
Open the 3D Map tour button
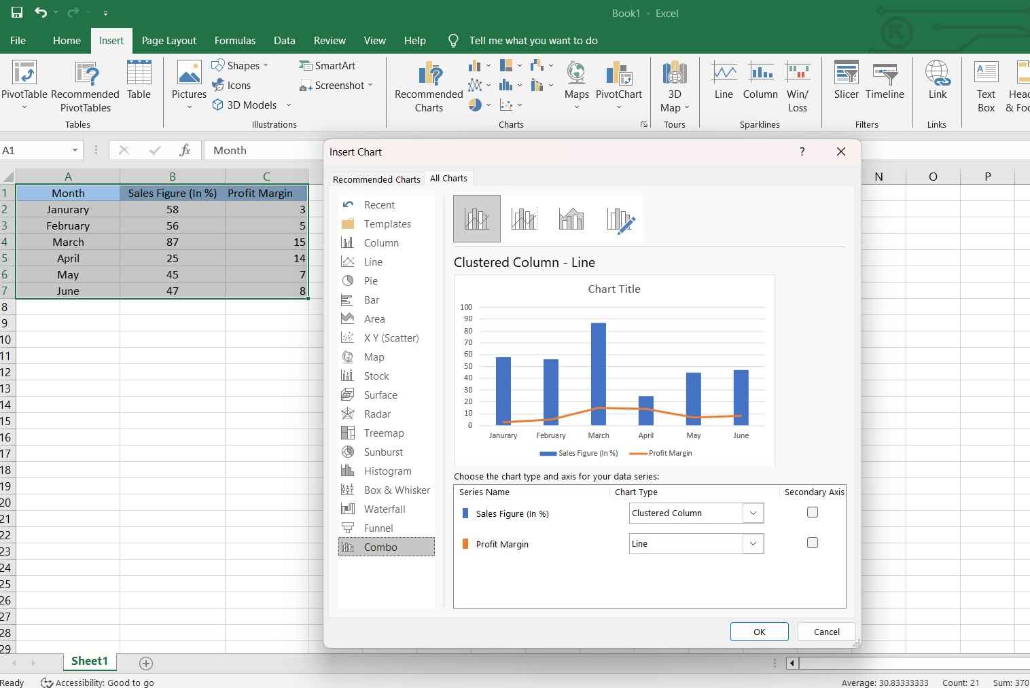(674, 86)
